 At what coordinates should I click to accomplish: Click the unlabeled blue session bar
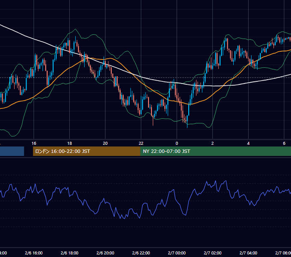pyautogui.click(x=12, y=151)
